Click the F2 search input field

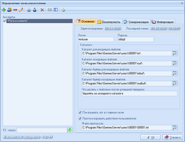click(x=42, y=130)
